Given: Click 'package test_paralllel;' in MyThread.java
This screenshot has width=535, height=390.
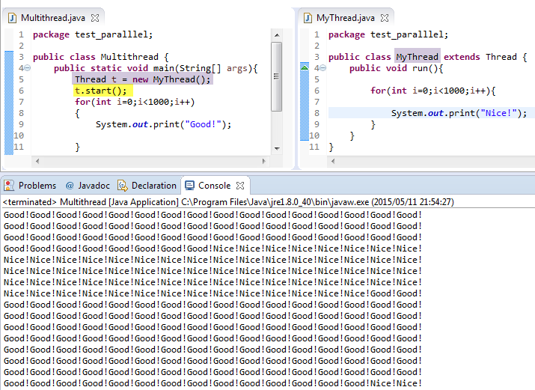Looking at the screenshot, I should pos(388,34).
